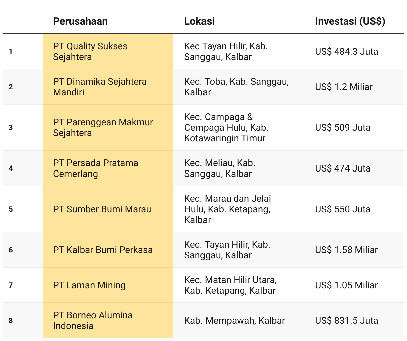
Task: Select the PT Quality Sukses Sejahtera cell
Action: tap(108, 51)
